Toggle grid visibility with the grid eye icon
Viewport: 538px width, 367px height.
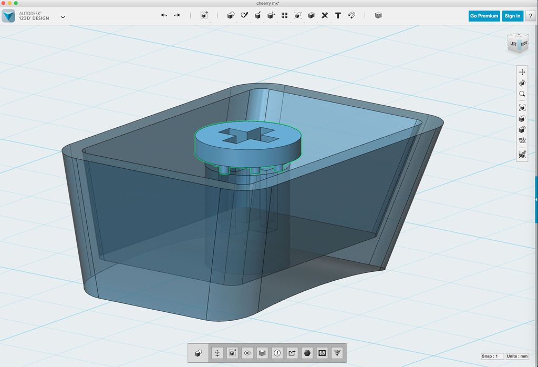click(522, 140)
